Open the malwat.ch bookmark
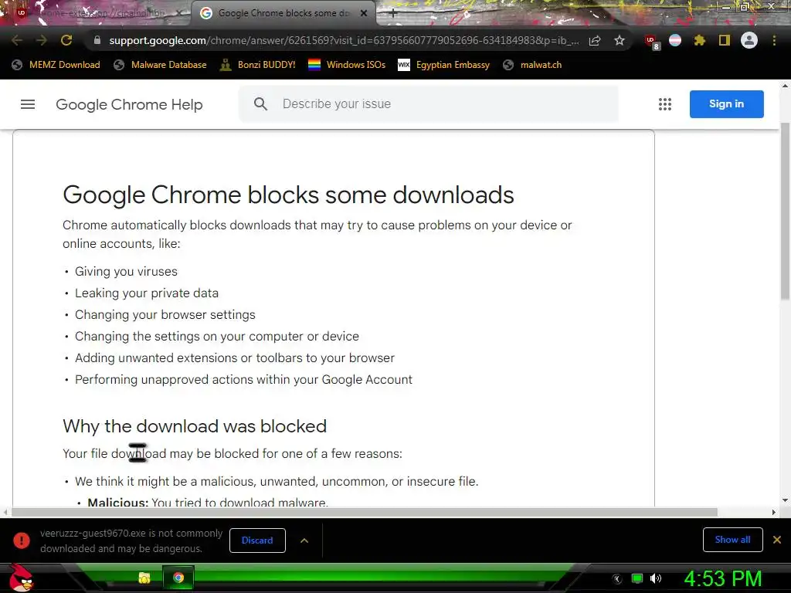Screen dimensions: 791x593 coord(532,65)
